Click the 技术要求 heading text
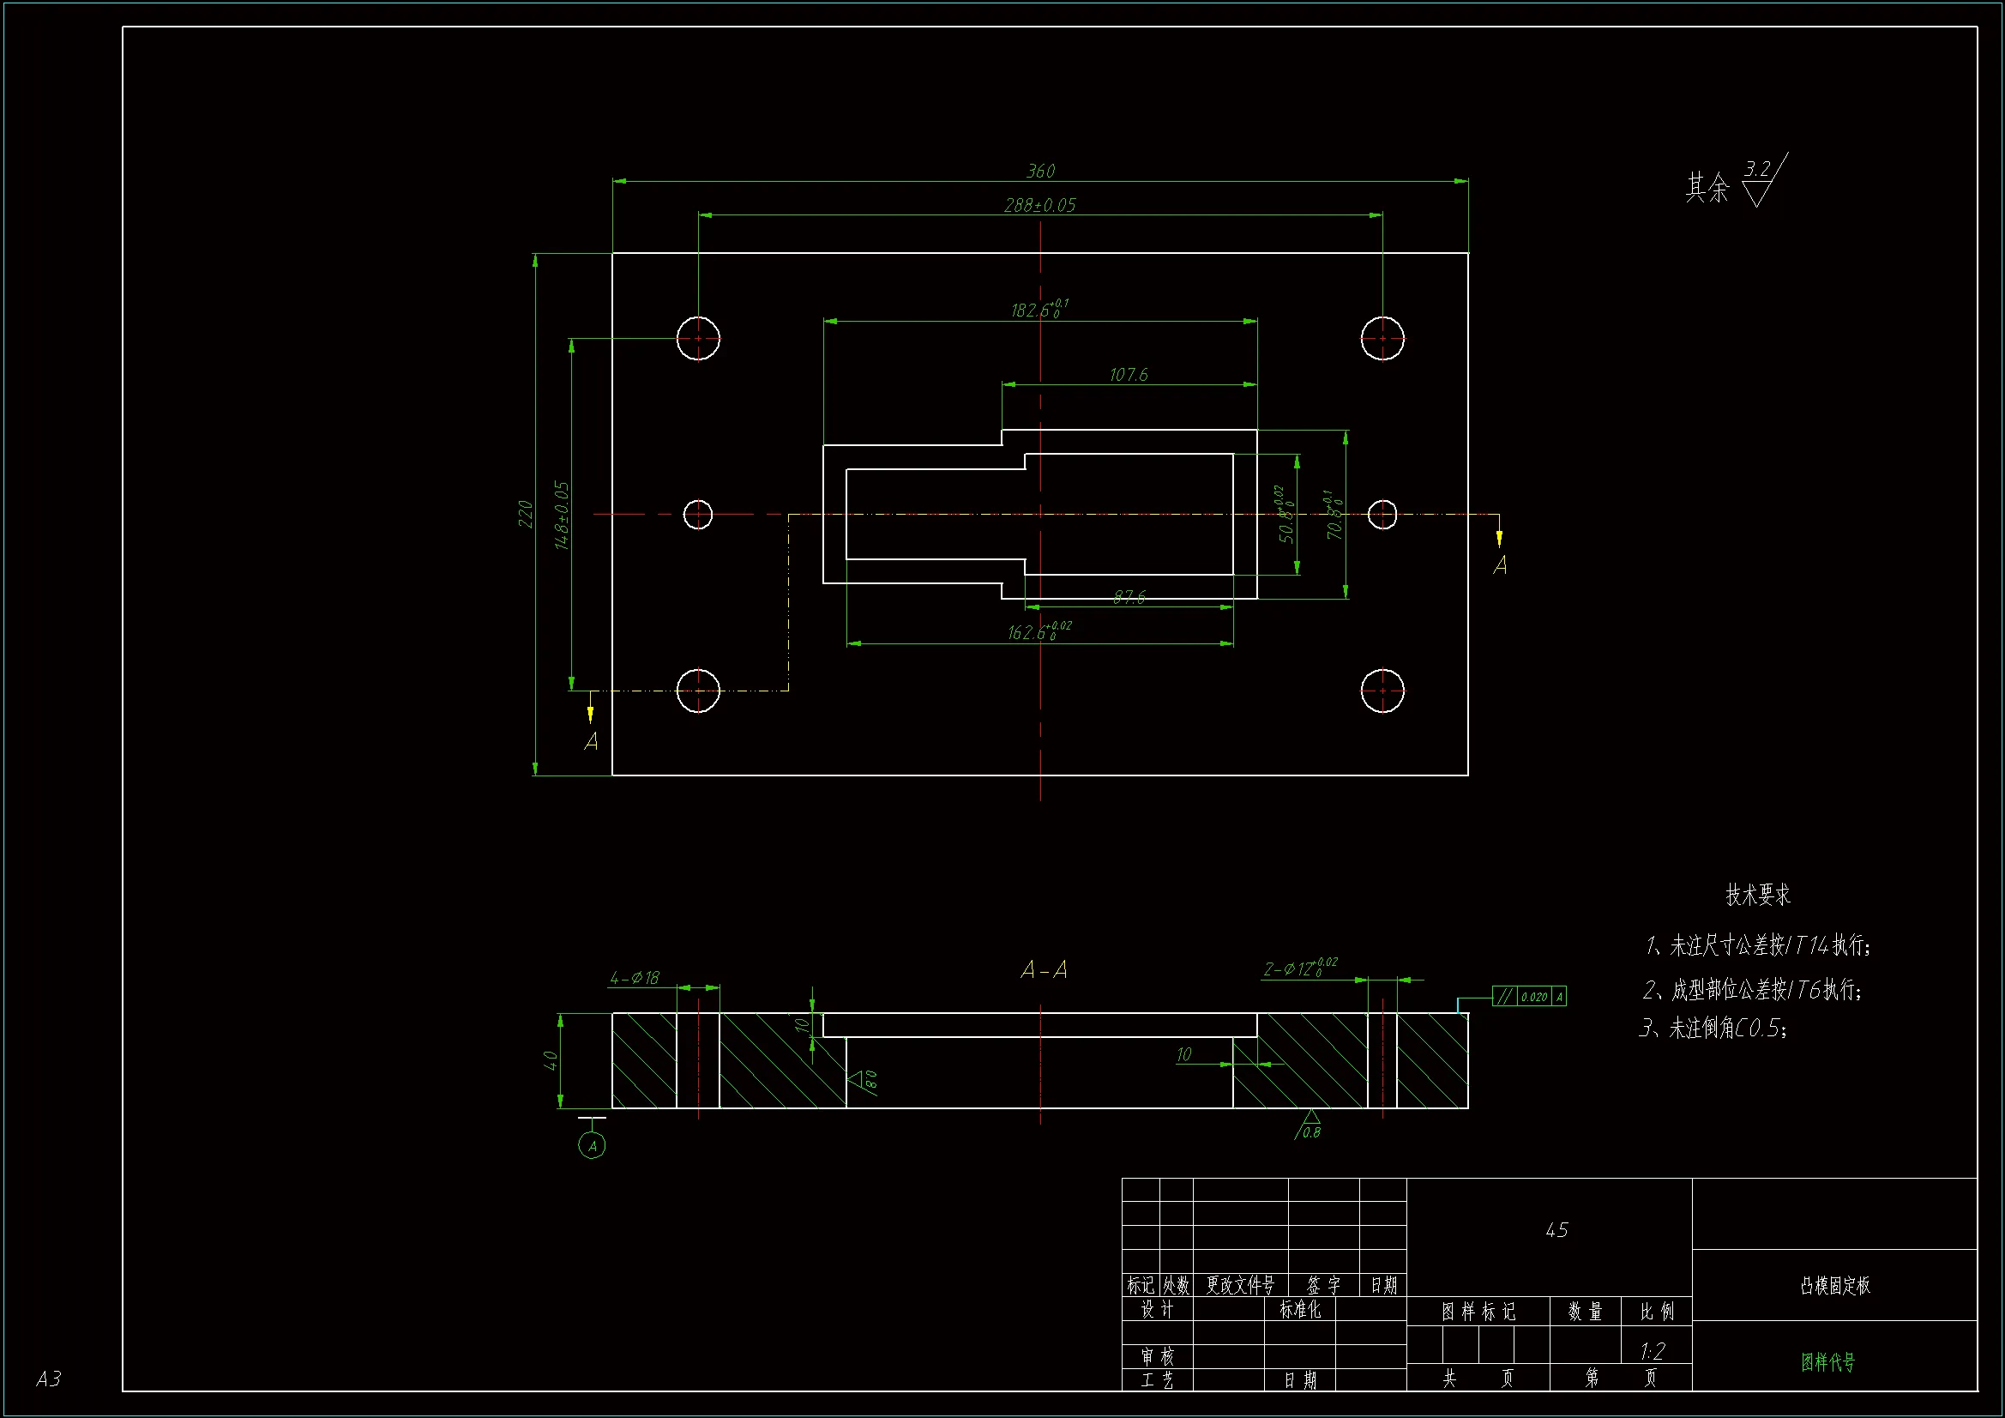Image resolution: width=2005 pixels, height=1418 pixels. pyautogui.click(x=1757, y=895)
